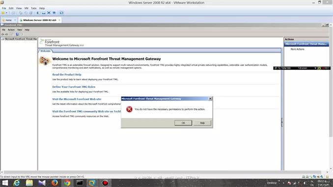This screenshot has width=333, height=187.
Task: Click the recorder magnifier icon
Action: pos(279,68)
